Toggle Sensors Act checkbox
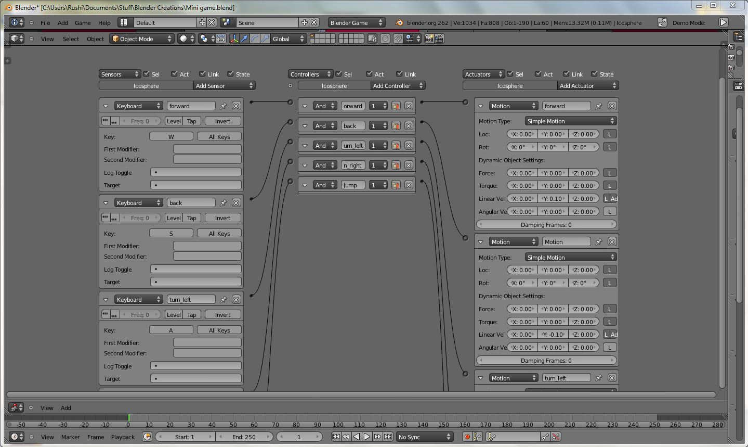The image size is (748, 447). point(175,74)
